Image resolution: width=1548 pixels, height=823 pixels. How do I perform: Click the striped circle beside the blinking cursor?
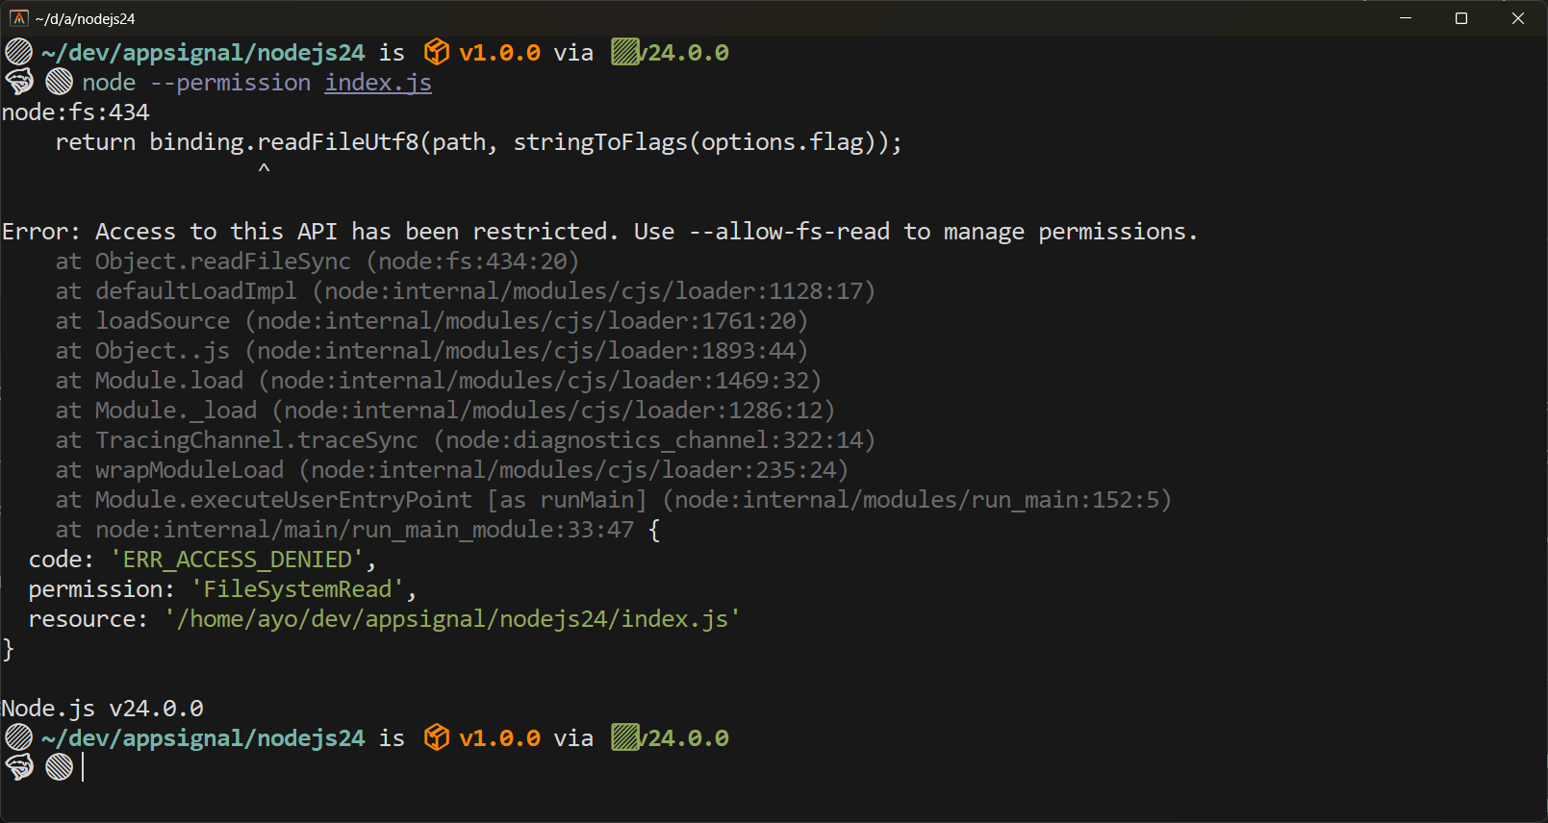(59, 767)
